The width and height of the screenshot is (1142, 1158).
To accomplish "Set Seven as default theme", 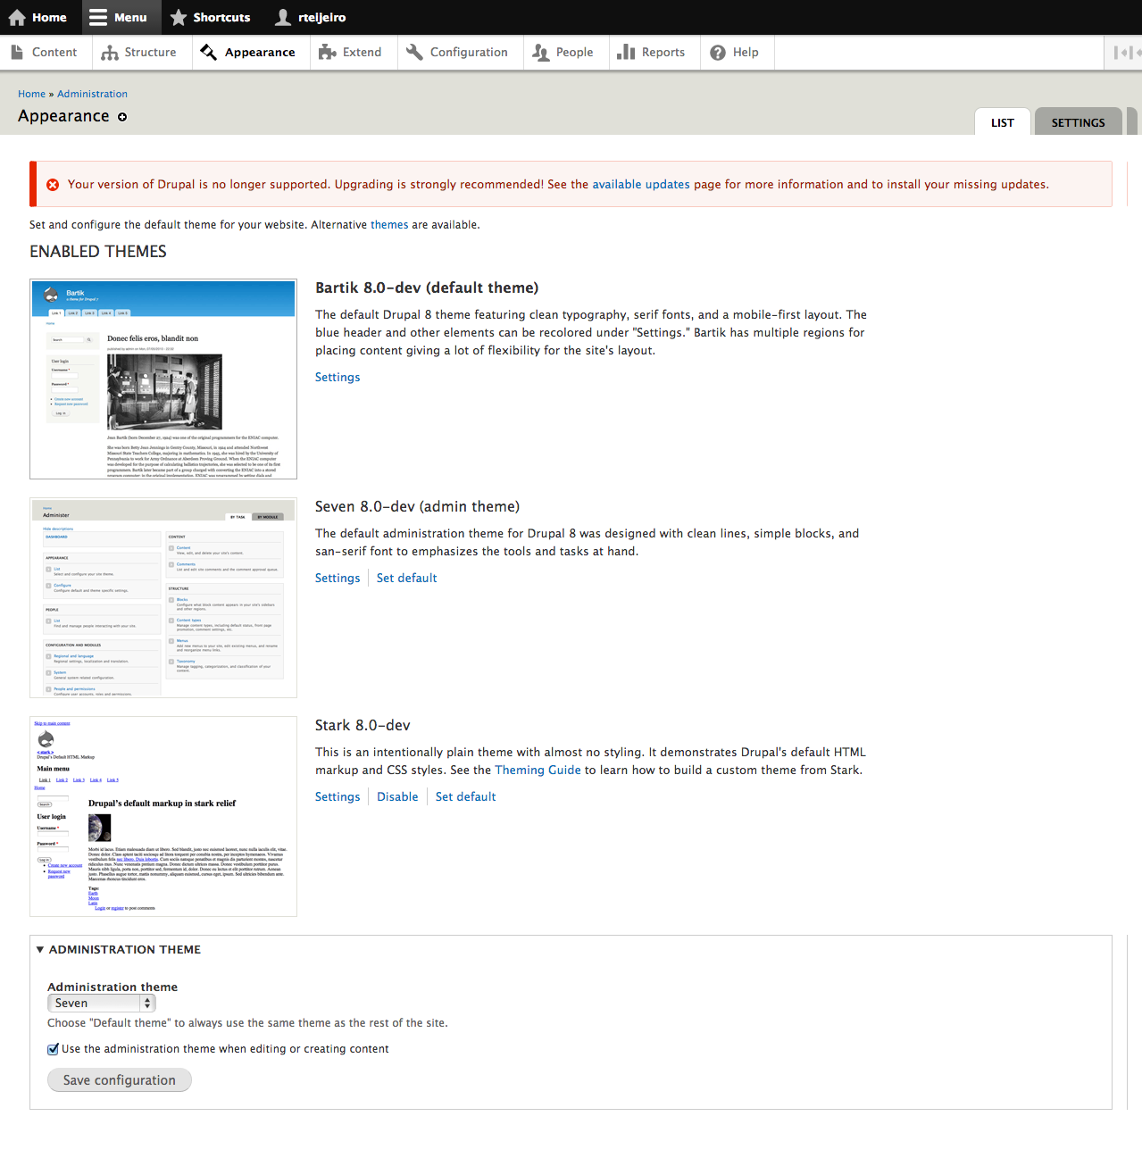I will (406, 579).
